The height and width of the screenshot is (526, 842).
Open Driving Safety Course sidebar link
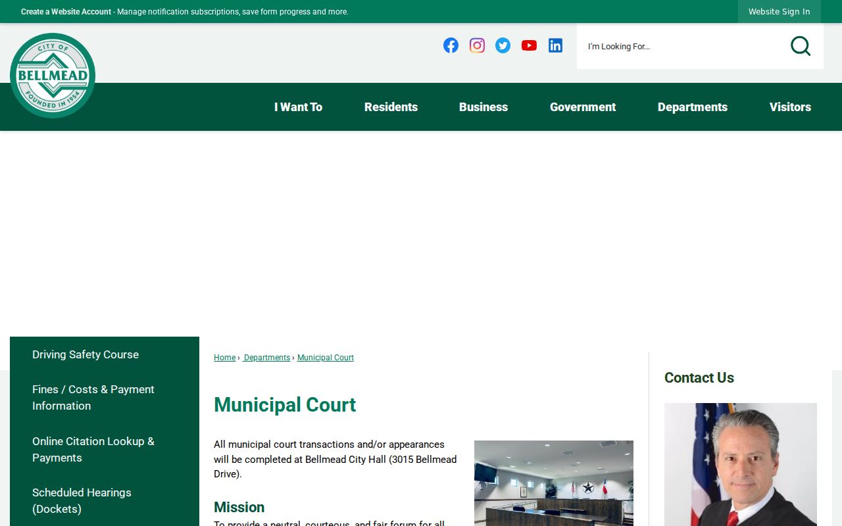(105, 354)
